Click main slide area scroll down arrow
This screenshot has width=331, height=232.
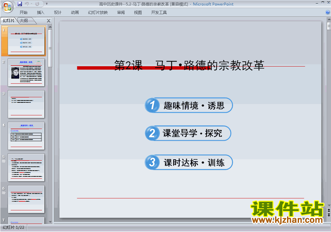pos(329,206)
